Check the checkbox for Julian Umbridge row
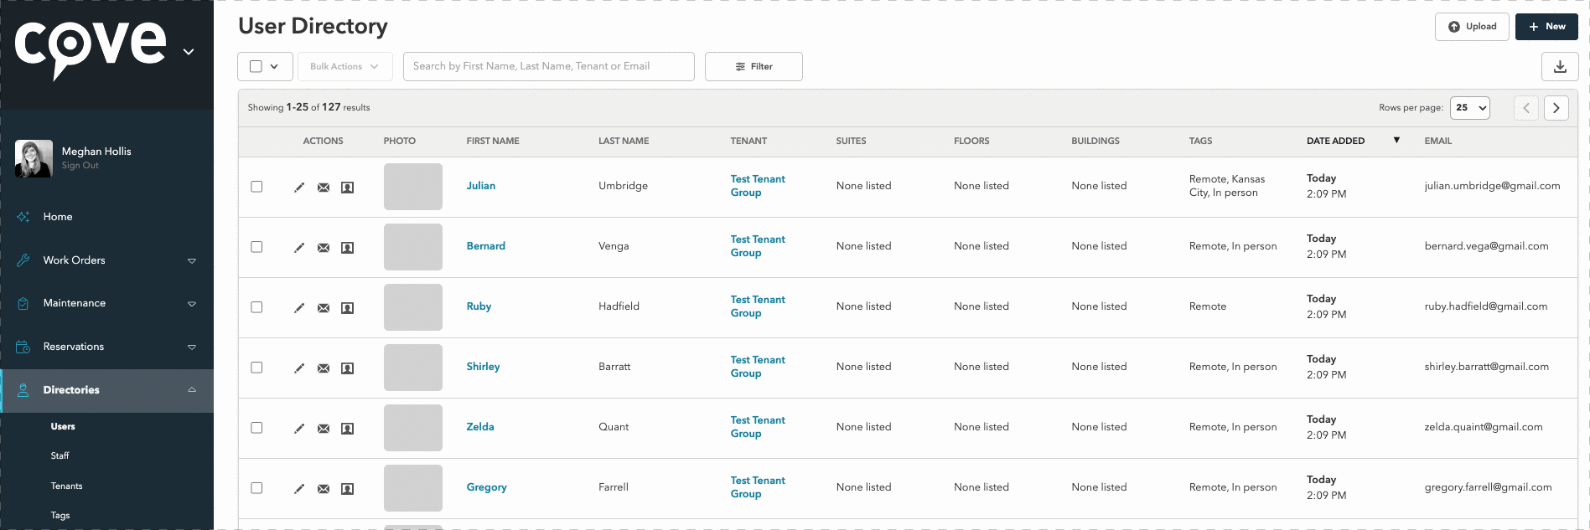 click(x=256, y=187)
